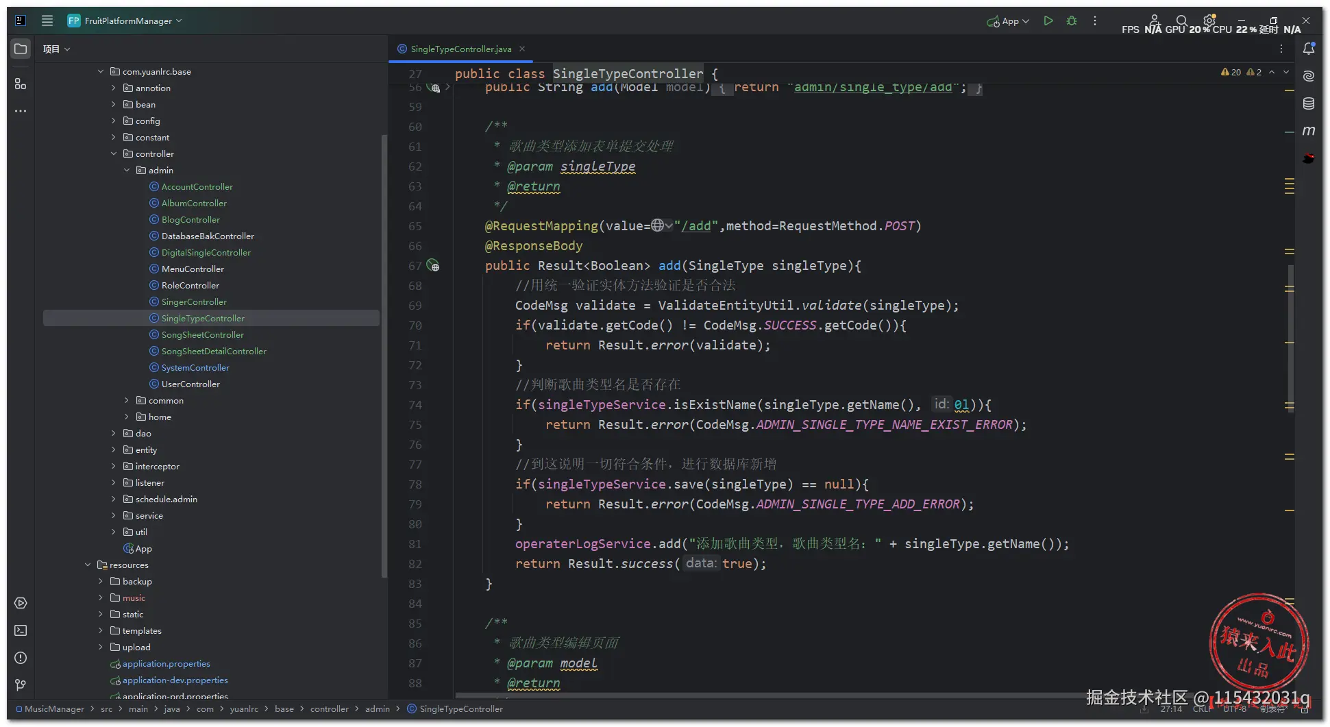Screen dimensions: 1330x727
Task: Click the gutter icon on line 67
Action: pos(433,265)
